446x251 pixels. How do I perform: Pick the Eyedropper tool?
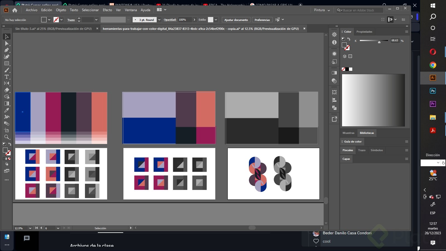(7, 110)
